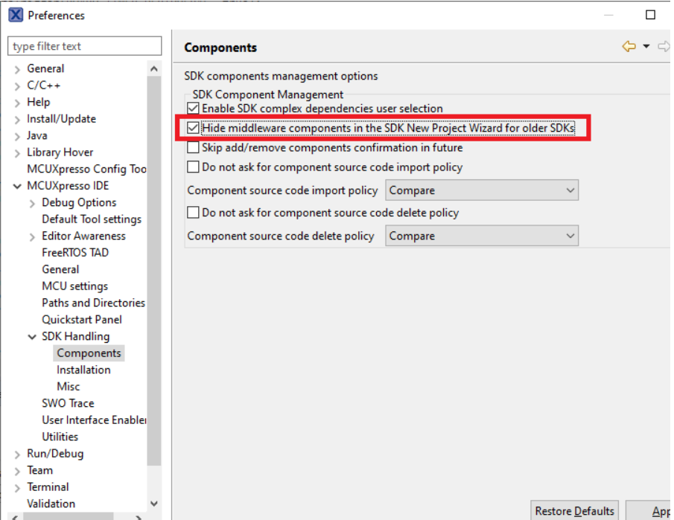Uncheck Hide middleware components checkbox
The height and width of the screenshot is (520, 674).
(x=194, y=128)
